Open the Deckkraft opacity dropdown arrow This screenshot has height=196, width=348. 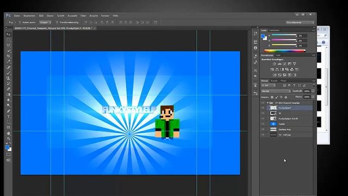(313, 91)
